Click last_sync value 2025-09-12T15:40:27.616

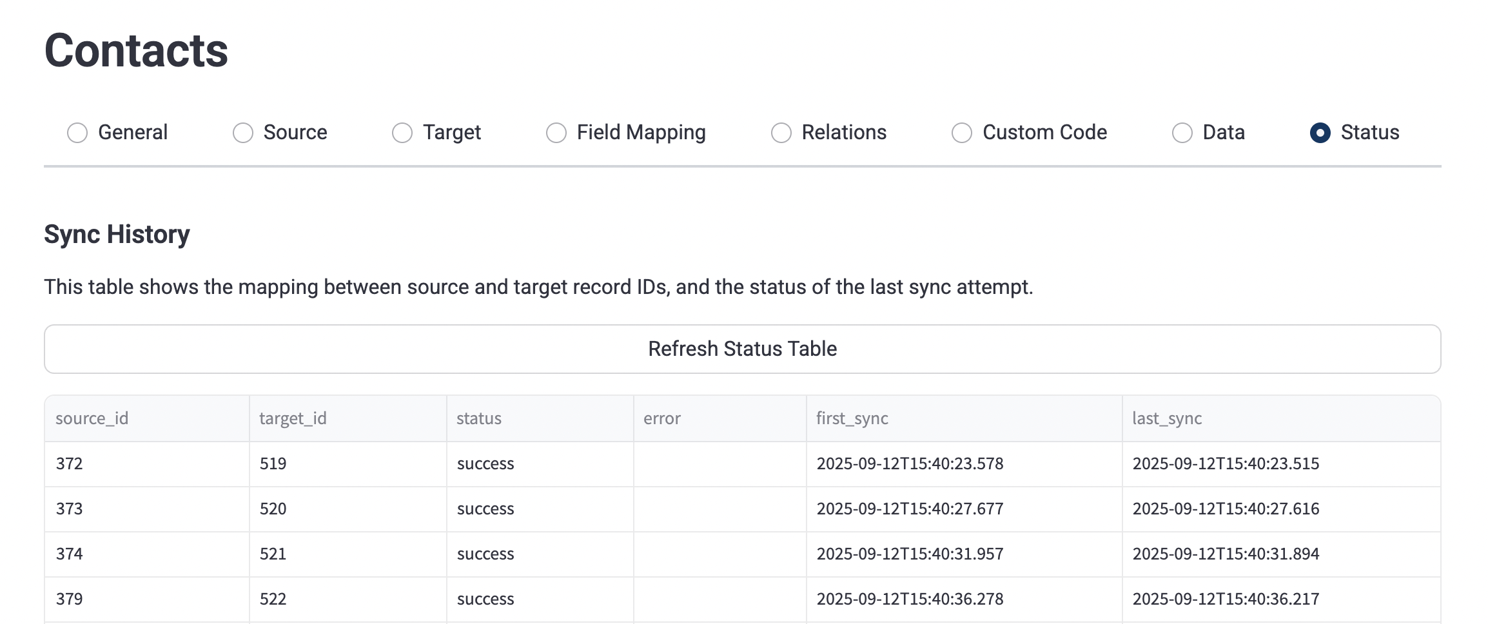tap(1282, 509)
